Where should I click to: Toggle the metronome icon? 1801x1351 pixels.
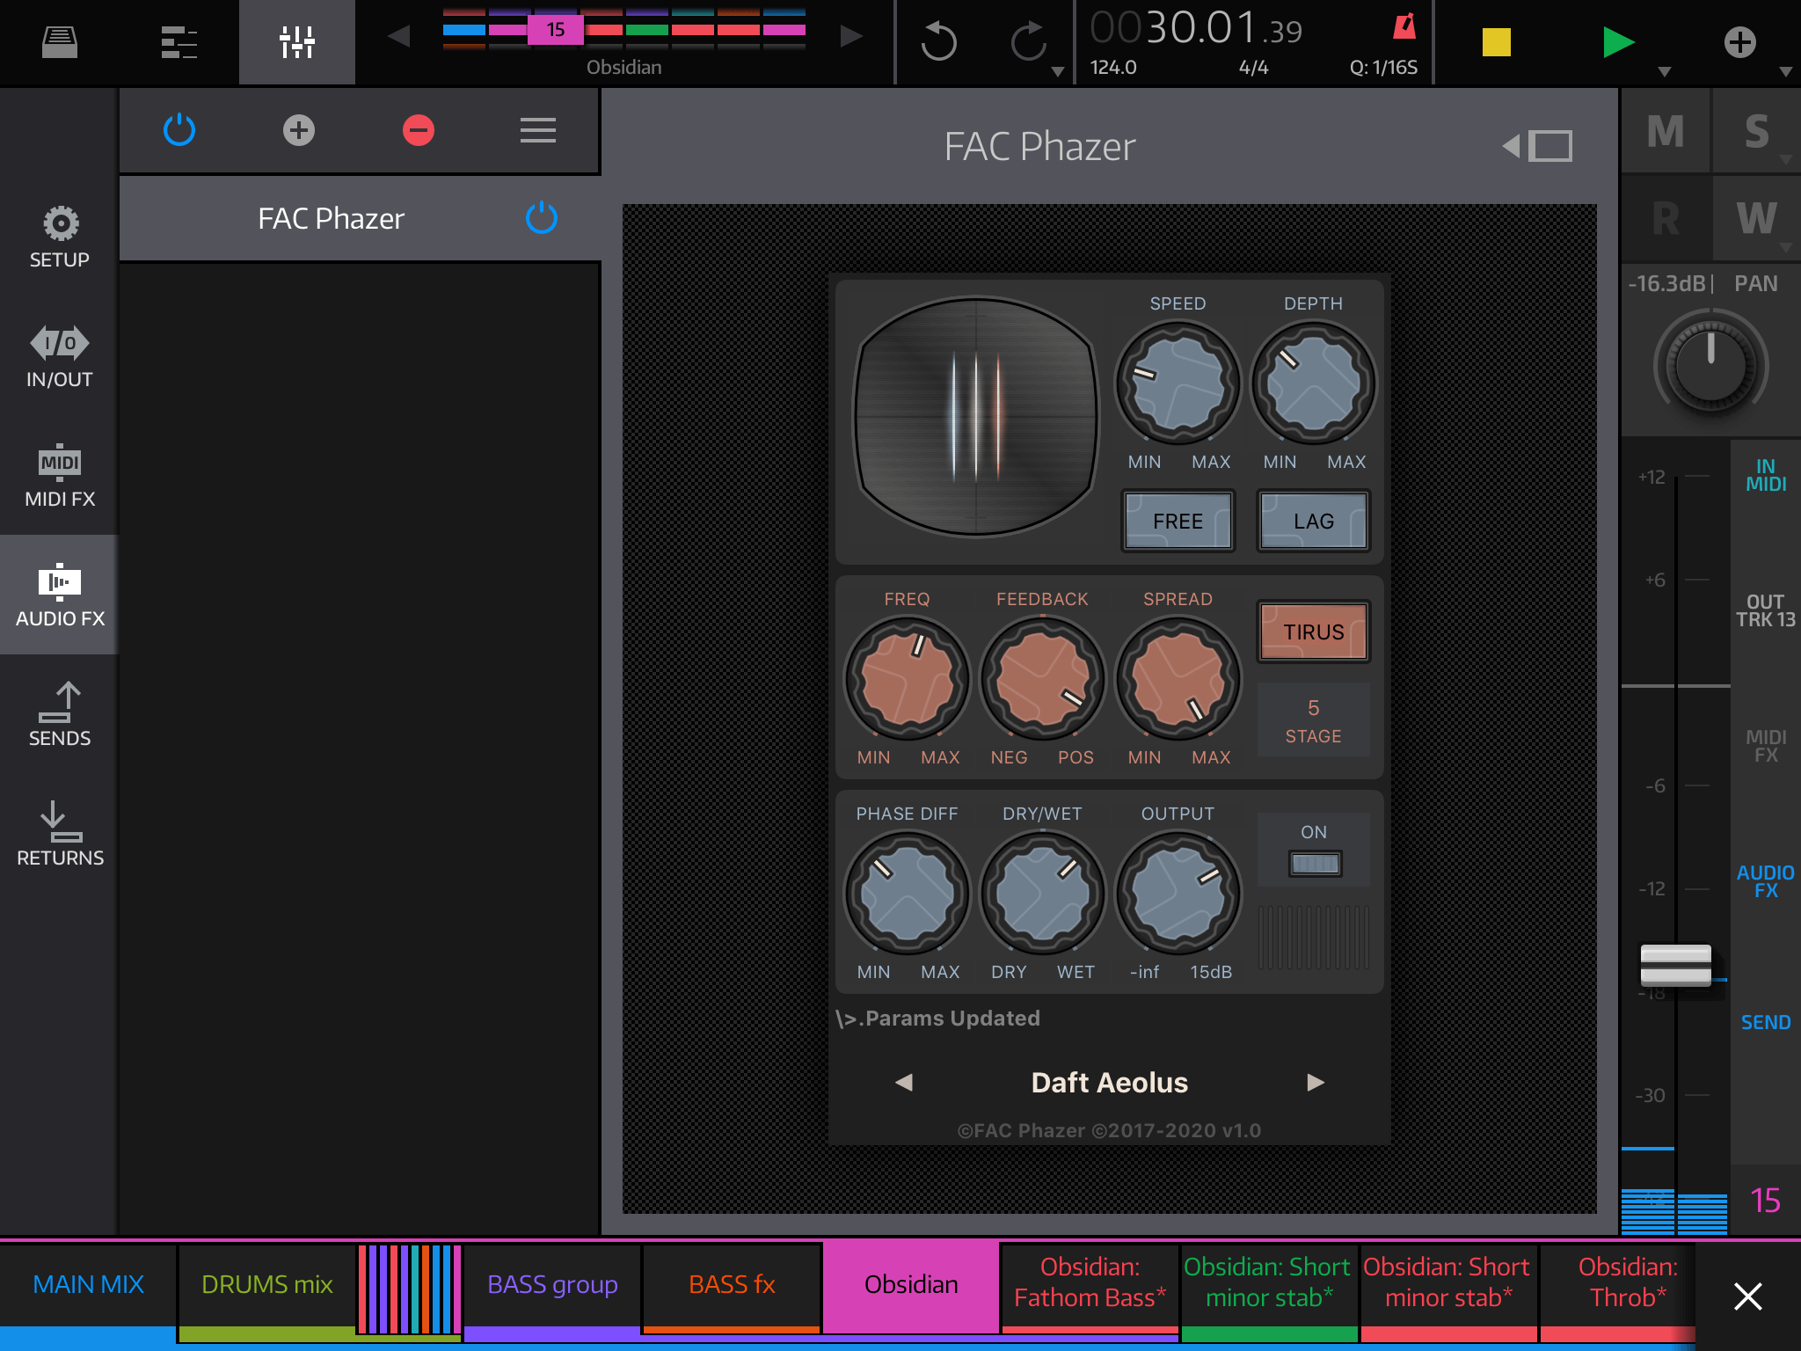1404,26
